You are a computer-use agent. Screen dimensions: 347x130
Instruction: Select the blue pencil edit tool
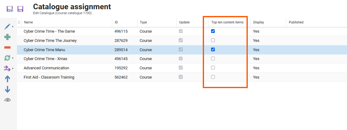click(x=7, y=27)
